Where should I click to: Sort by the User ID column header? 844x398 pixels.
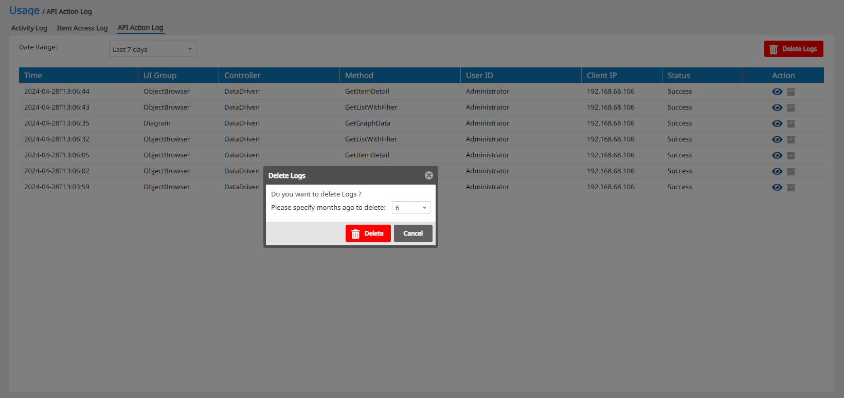(521, 75)
